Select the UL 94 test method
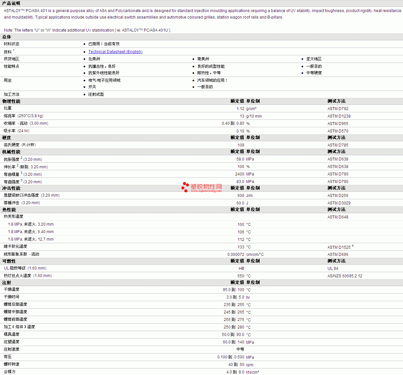 click(x=333, y=269)
